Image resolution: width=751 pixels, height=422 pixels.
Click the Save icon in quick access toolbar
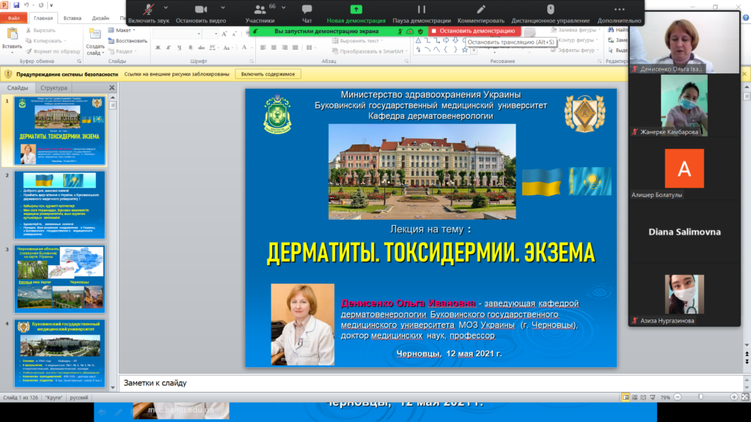click(x=17, y=5)
